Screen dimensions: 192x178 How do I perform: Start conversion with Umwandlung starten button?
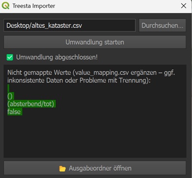point(95,42)
